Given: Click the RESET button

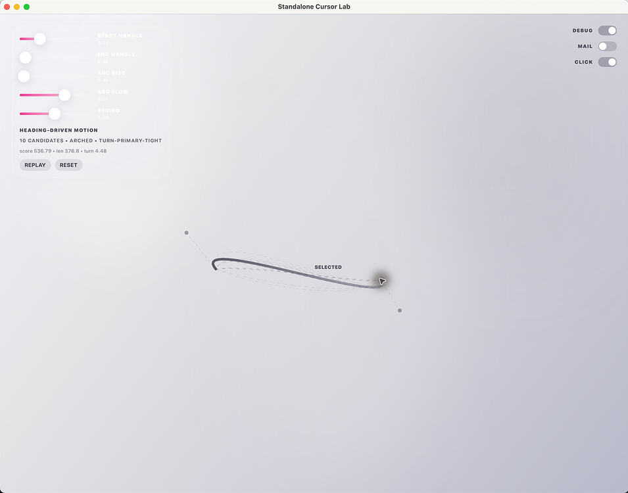Looking at the screenshot, I should pyautogui.click(x=68, y=165).
